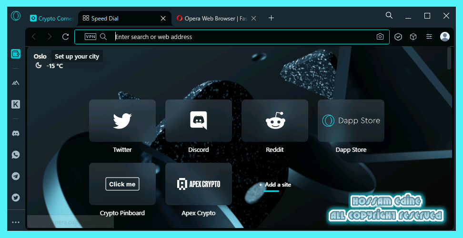Toggle the VPN badge in address bar

click(91, 37)
